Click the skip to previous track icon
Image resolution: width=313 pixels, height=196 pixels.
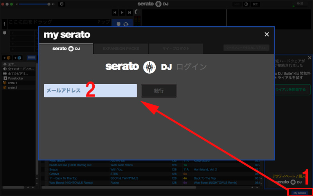coord(115,13)
